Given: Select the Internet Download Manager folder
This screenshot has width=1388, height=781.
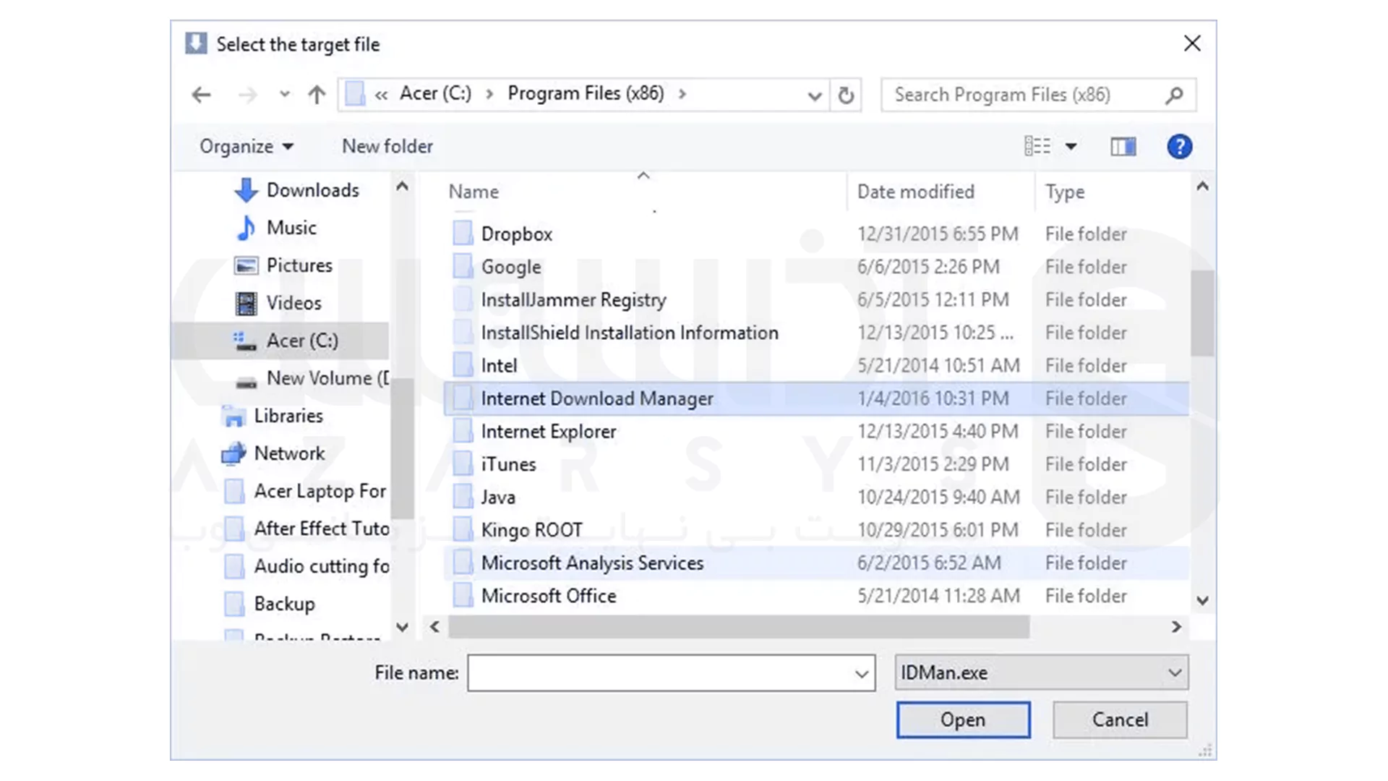Looking at the screenshot, I should click(816, 398).
